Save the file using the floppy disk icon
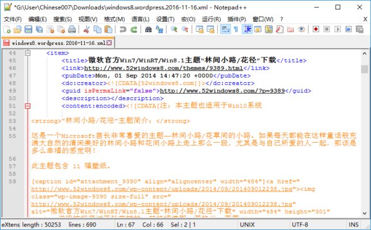 (x=27, y=29)
